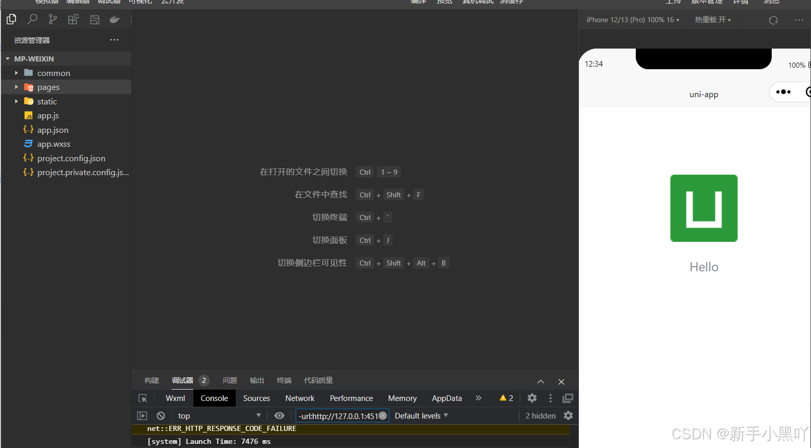Open the Sources devtools tab

coord(256,398)
